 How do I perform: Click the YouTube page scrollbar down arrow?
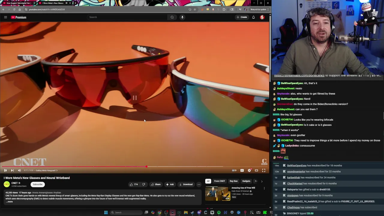[x=270, y=207]
